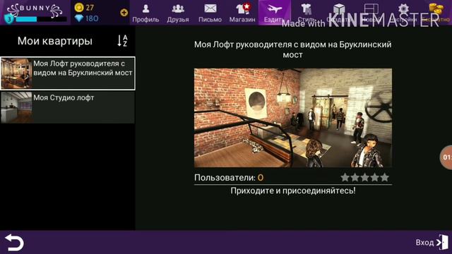Tap the plus icon to add currency
Viewport: 452px width, 254px height.
[x=124, y=13]
